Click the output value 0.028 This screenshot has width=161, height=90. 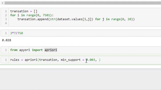click(7, 40)
